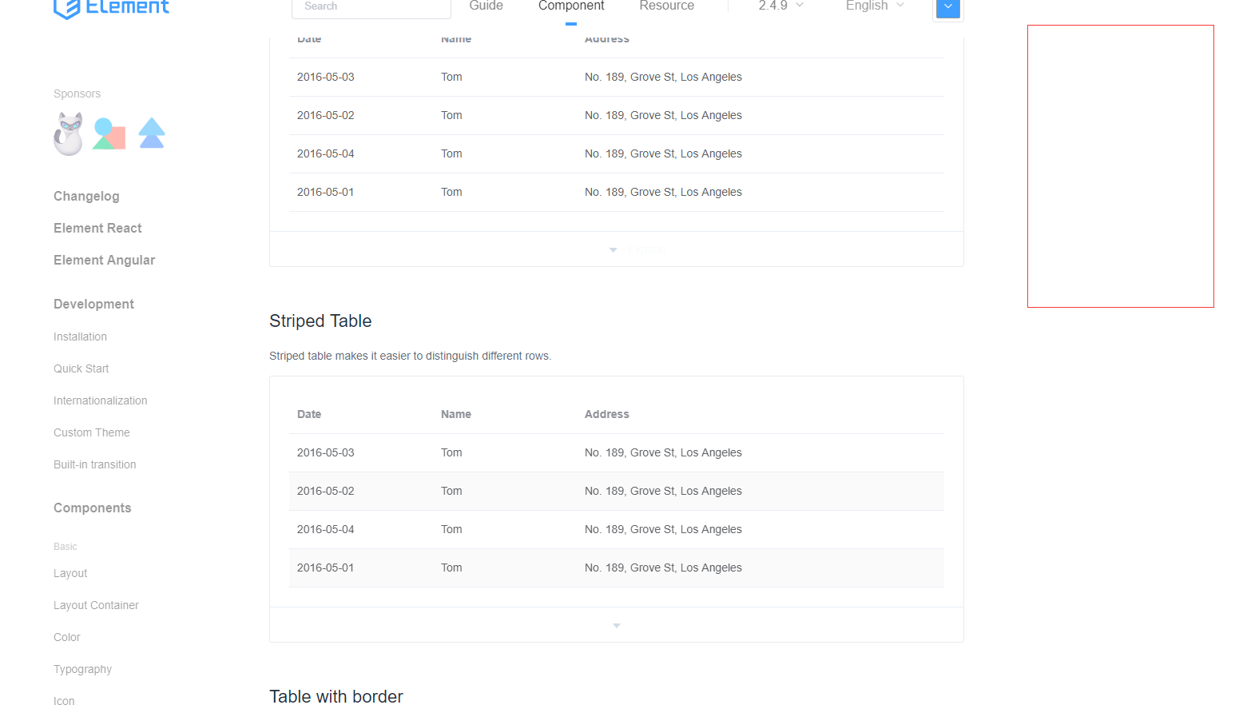Select 2016-05-02 in the Striped Table
The image size is (1247, 705).
[x=325, y=491]
